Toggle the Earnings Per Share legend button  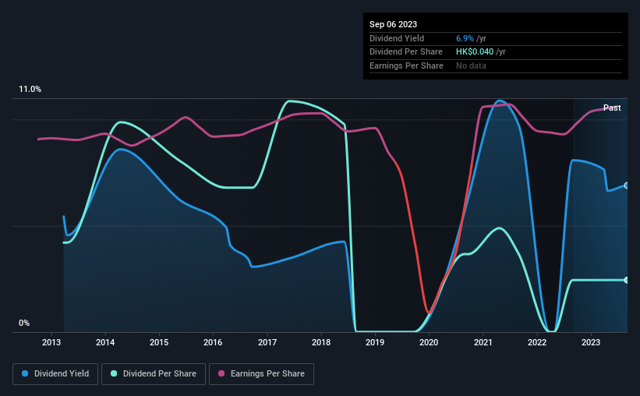[261, 374]
